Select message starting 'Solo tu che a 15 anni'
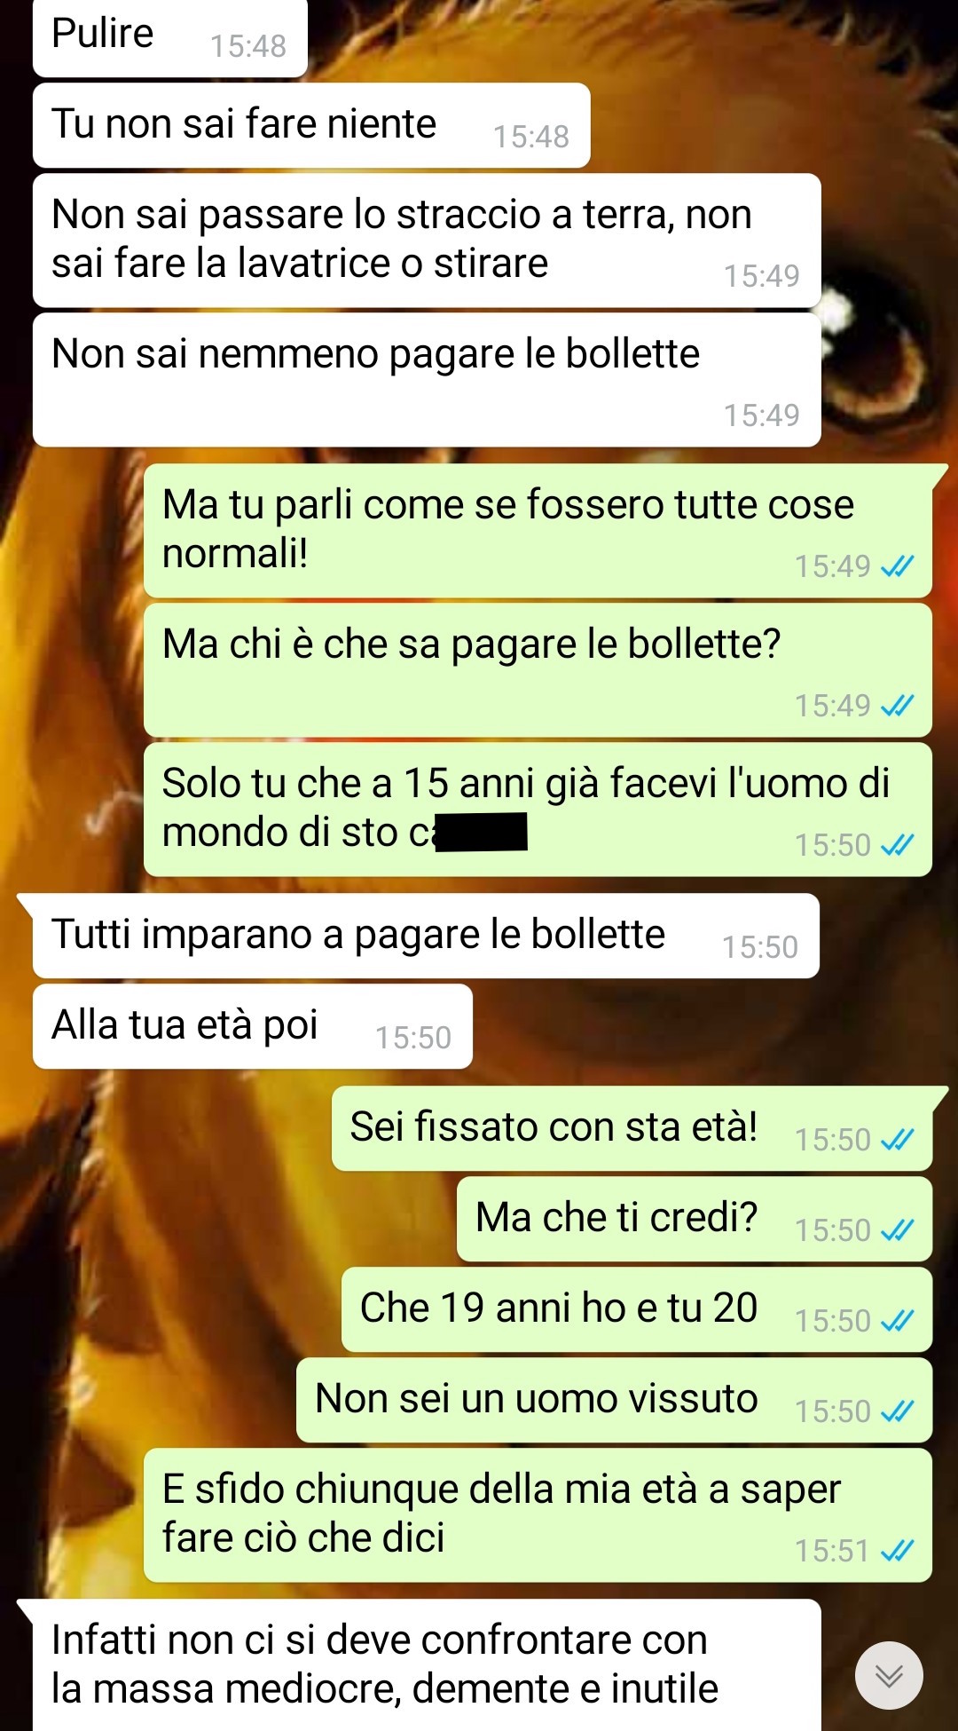Image resolution: width=958 pixels, height=1731 pixels. point(538,810)
